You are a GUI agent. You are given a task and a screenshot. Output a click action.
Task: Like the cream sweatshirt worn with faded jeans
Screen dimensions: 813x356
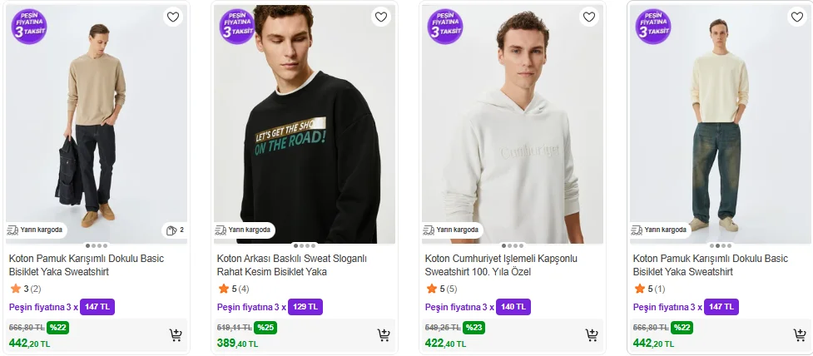796,17
